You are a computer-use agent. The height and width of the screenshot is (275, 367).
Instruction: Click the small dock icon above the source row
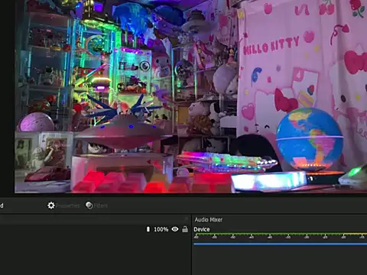187,218
